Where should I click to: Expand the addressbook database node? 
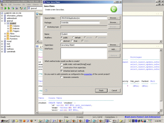[x=2, y=18]
